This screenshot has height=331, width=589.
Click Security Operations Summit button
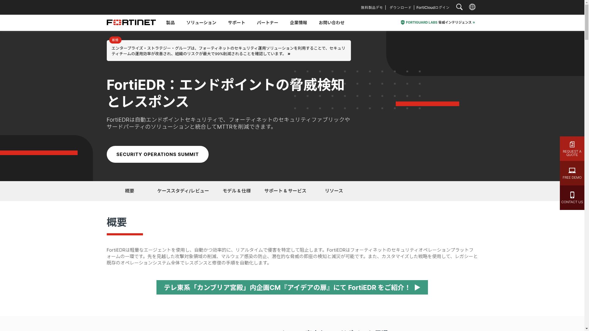(158, 154)
